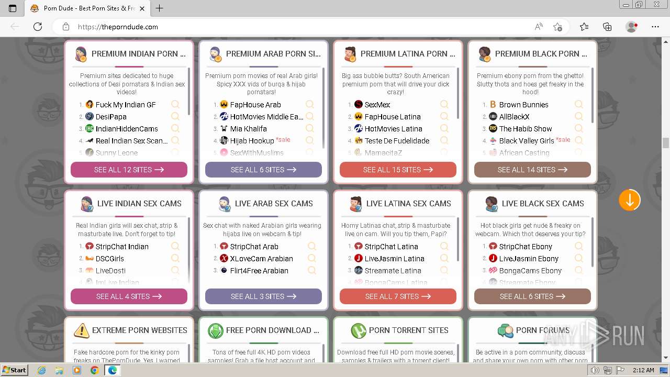Click See All 15 Sites button
Viewport: 670px width, 377px height.
(398, 170)
